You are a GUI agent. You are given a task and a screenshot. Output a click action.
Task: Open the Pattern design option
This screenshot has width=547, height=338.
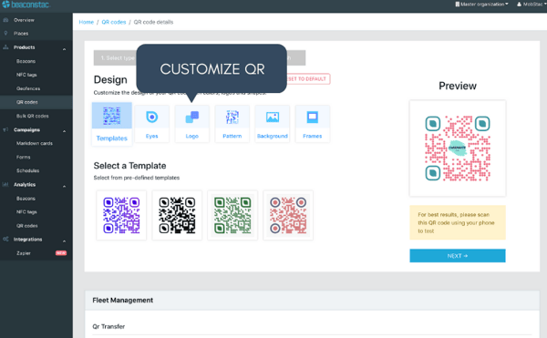232,124
